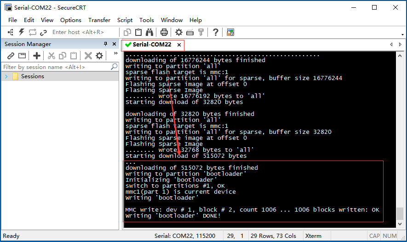
Task: Open the View menu
Action: tap(47, 20)
